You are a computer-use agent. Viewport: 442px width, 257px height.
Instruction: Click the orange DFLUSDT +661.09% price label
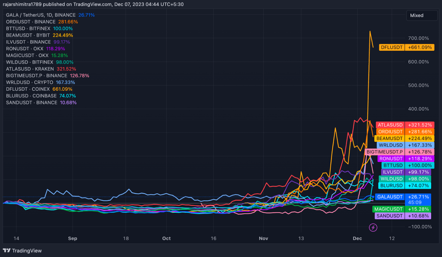(x=406, y=47)
